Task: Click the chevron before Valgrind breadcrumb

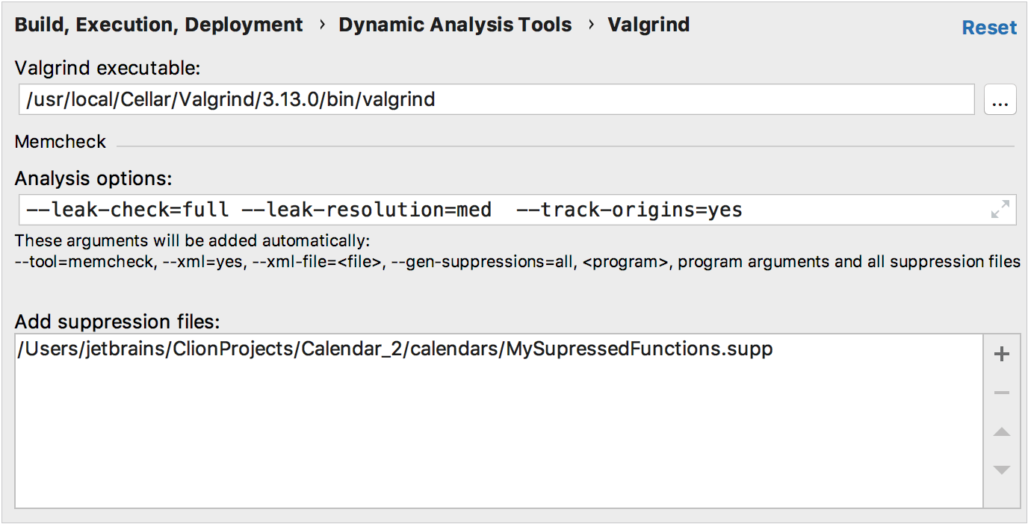Action: click(591, 25)
